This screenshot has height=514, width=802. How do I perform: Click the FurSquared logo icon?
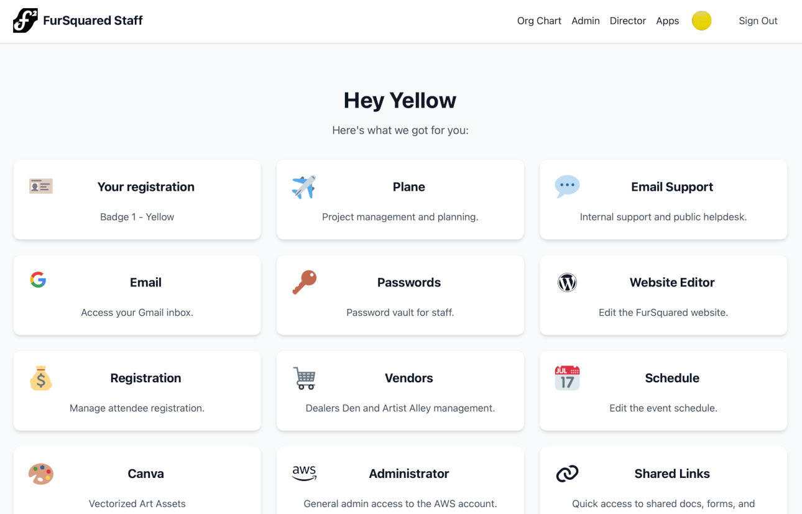(25, 21)
